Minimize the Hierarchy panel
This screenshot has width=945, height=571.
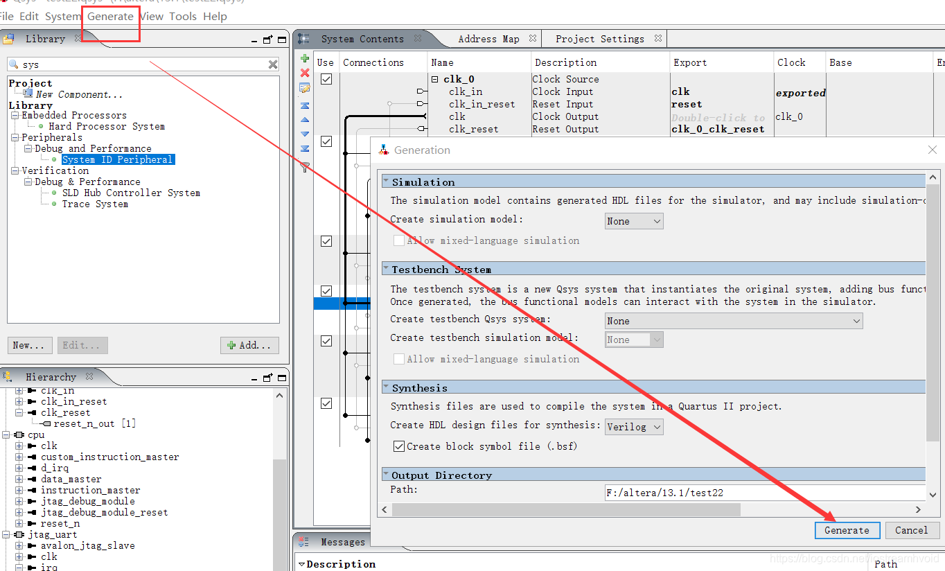(x=255, y=379)
